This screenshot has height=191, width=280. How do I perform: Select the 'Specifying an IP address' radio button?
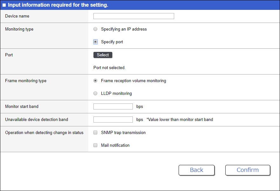coord(95,29)
